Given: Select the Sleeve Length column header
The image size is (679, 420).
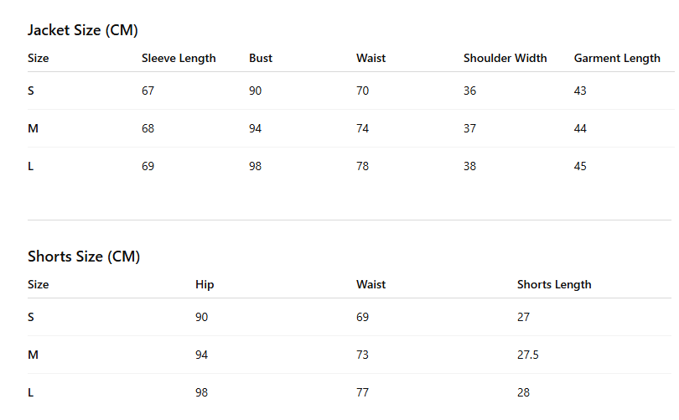Looking at the screenshot, I should click(179, 58).
